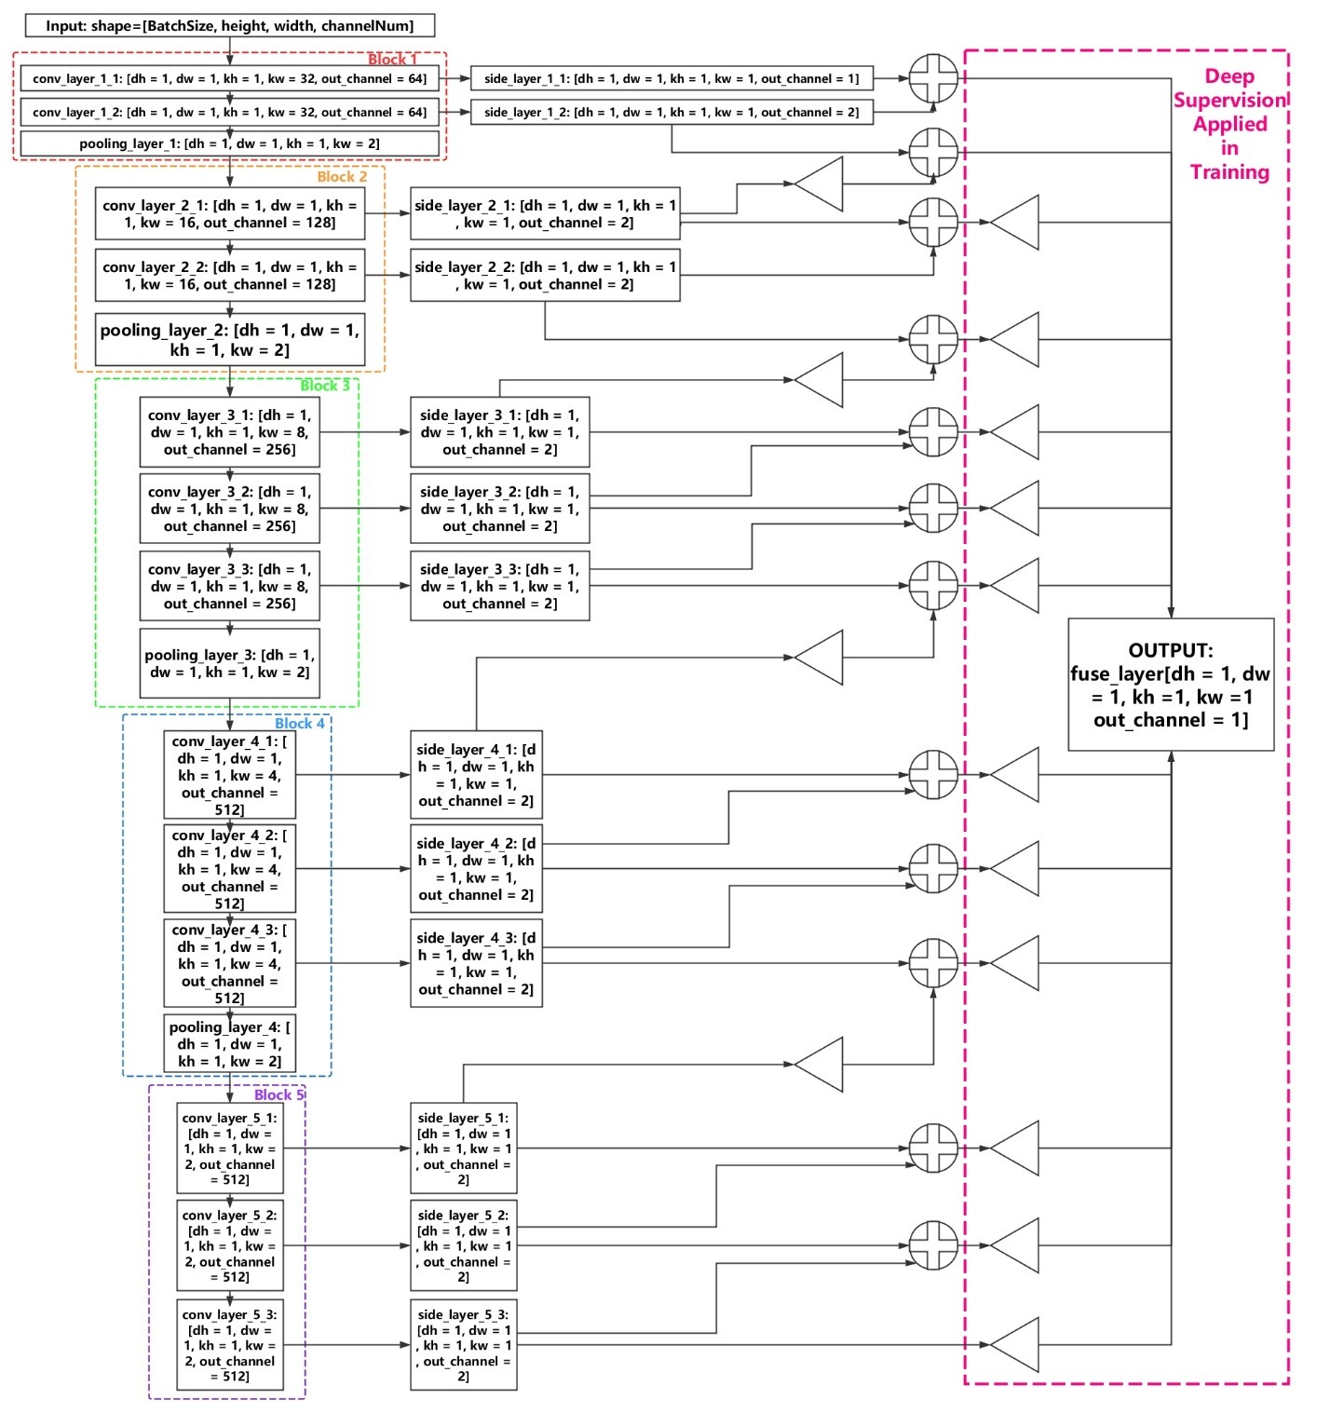The height and width of the screenshot is (1413, 1330).
Task: Select the conv_layer_5_3 box
Action: point(229,1345)
